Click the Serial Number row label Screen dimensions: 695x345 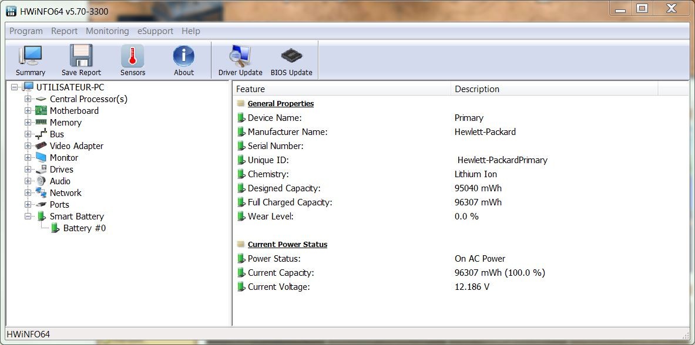[276, 146]
